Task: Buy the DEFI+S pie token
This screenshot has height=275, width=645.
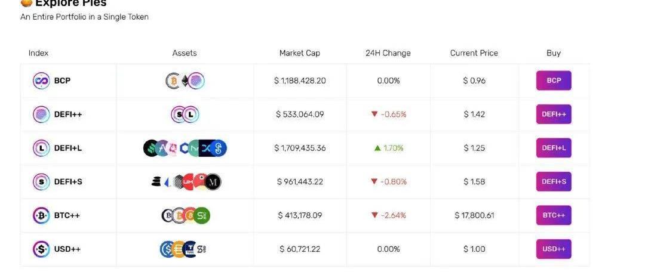Action: pyautogui.click(x=554, y=182)
